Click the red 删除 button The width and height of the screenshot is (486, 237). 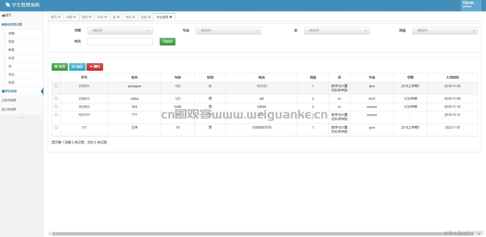95,67
